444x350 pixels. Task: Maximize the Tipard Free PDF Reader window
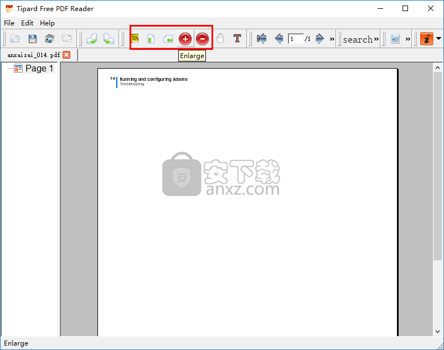(405, 8)
